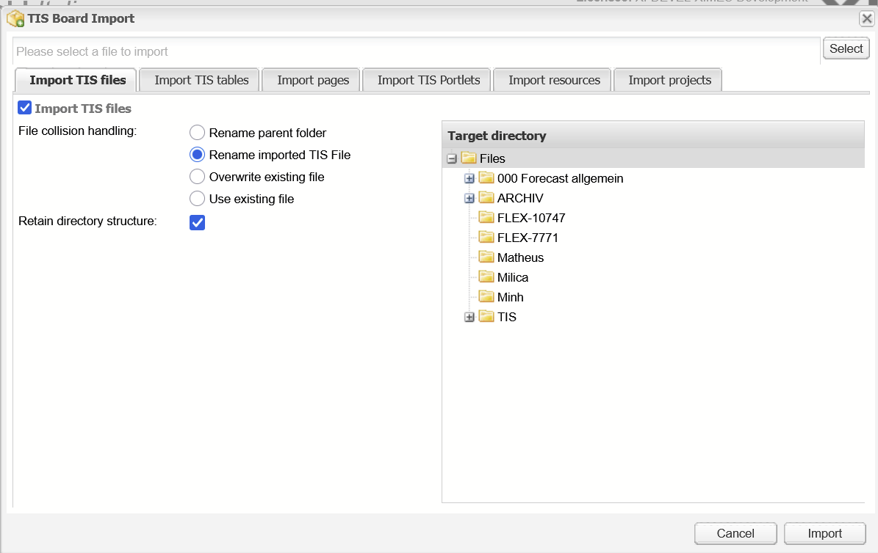Expand the 000 Forecast allgemein folder
The image size is (878, 553).
[469, 178]
